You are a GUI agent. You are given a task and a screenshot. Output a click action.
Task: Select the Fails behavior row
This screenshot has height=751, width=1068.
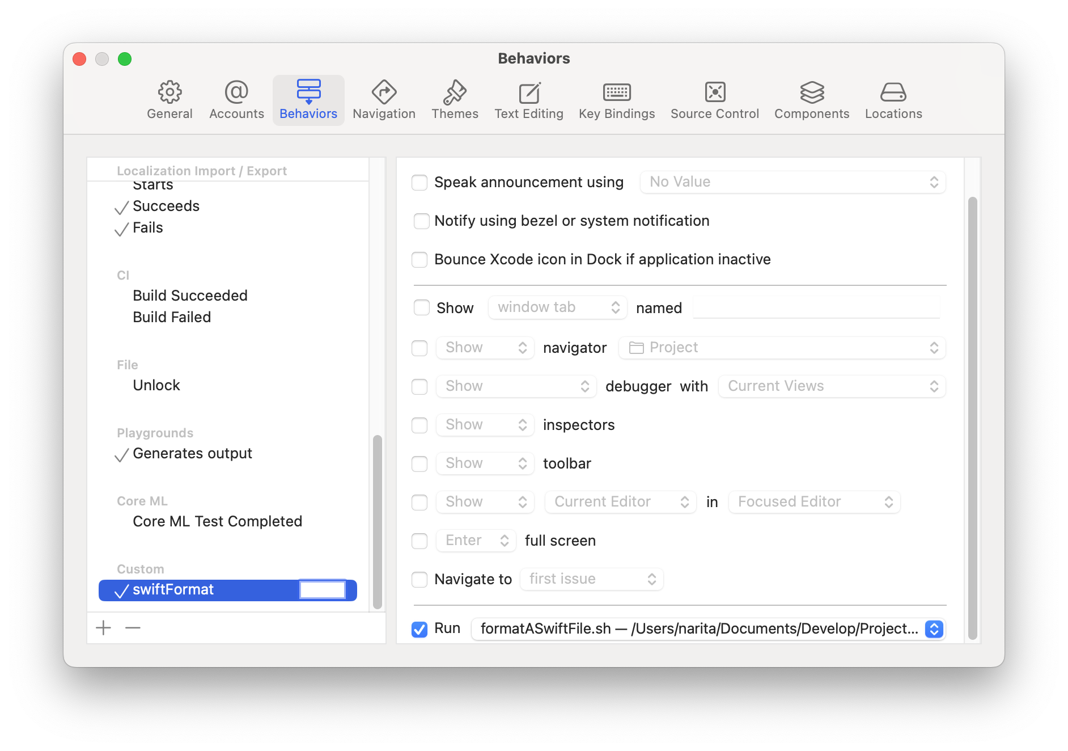coord(228,228)
